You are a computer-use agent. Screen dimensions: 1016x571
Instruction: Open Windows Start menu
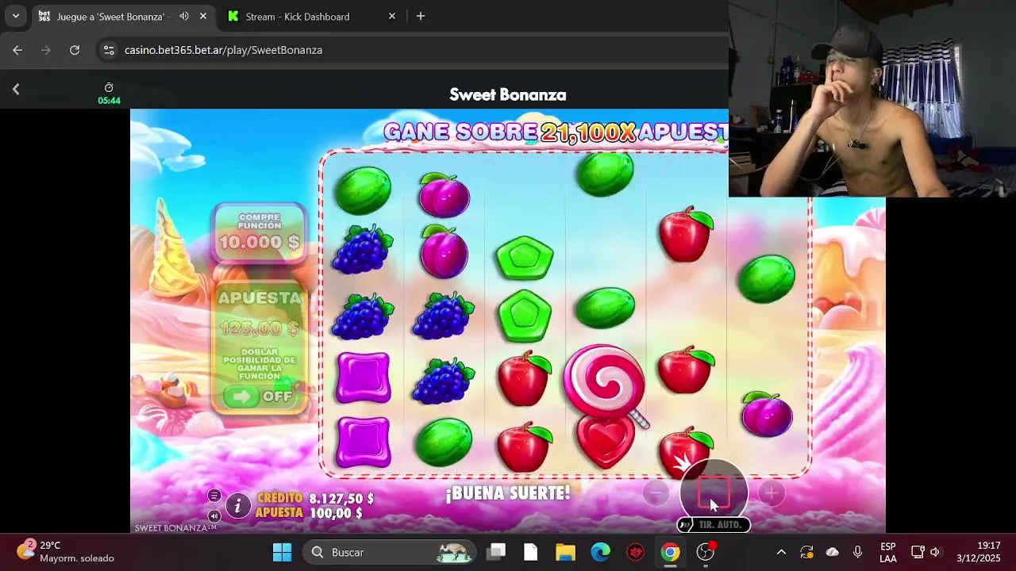(282, 552)
